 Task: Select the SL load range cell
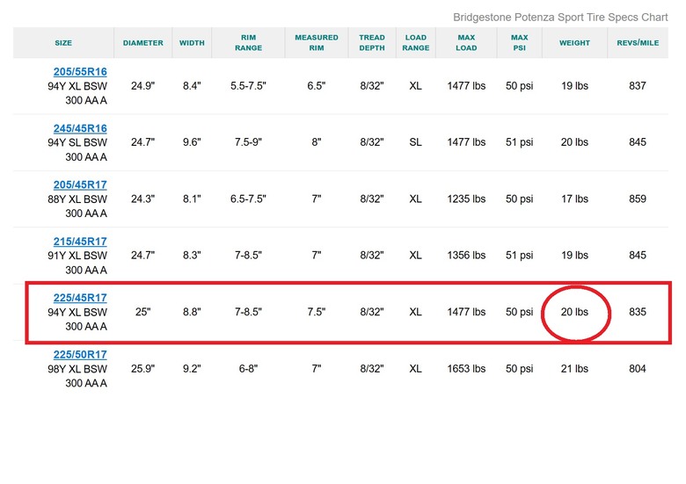coord(416,142)
